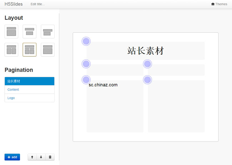The width and height of the screenshot is (232, 165).
Task: Move the slide down with arrow button
Action: coord(41,157)
